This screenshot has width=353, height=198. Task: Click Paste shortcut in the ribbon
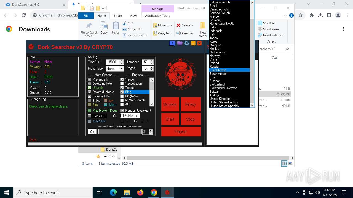click(x=135, y=35)
